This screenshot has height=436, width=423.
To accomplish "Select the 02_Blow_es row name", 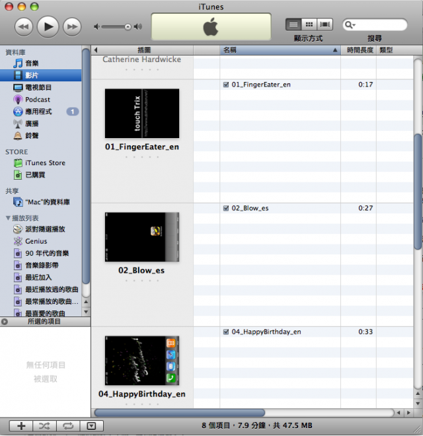I will (250, 208).
